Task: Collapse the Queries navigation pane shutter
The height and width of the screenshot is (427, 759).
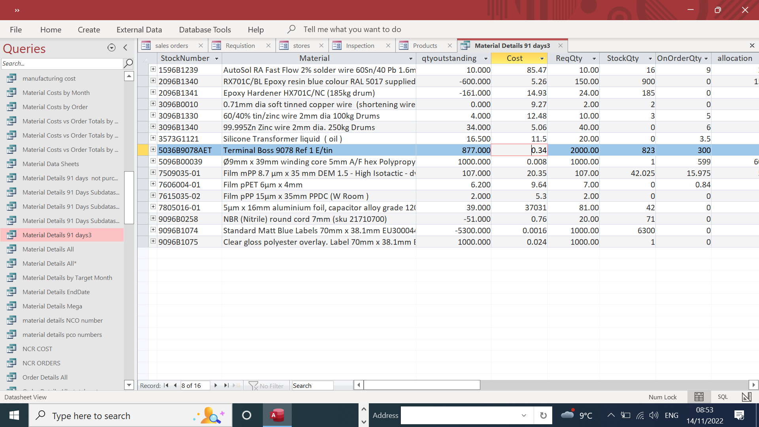Action: coord(125,48)
